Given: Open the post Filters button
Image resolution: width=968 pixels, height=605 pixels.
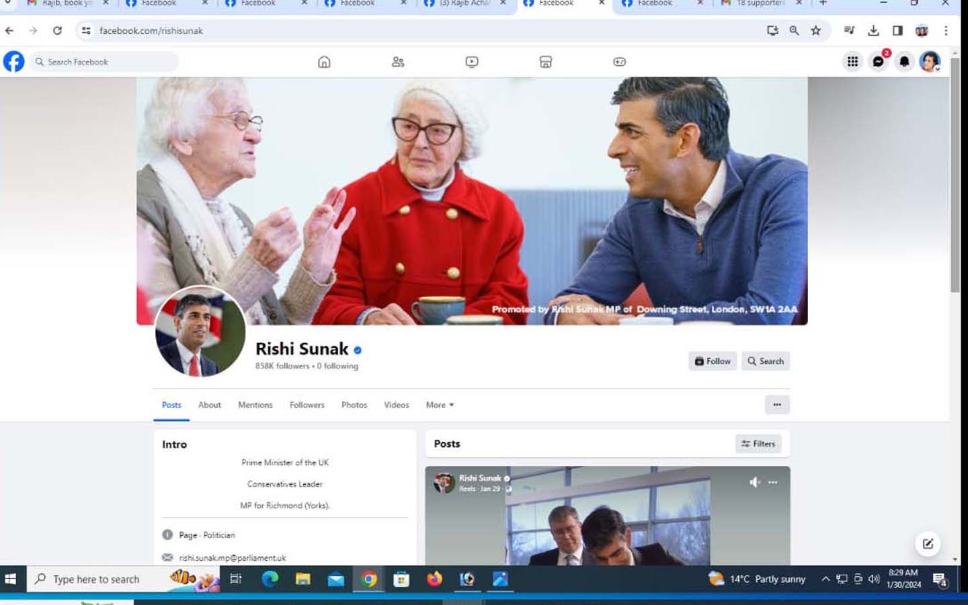Looking at the screenshot, I should click(758, 444).
